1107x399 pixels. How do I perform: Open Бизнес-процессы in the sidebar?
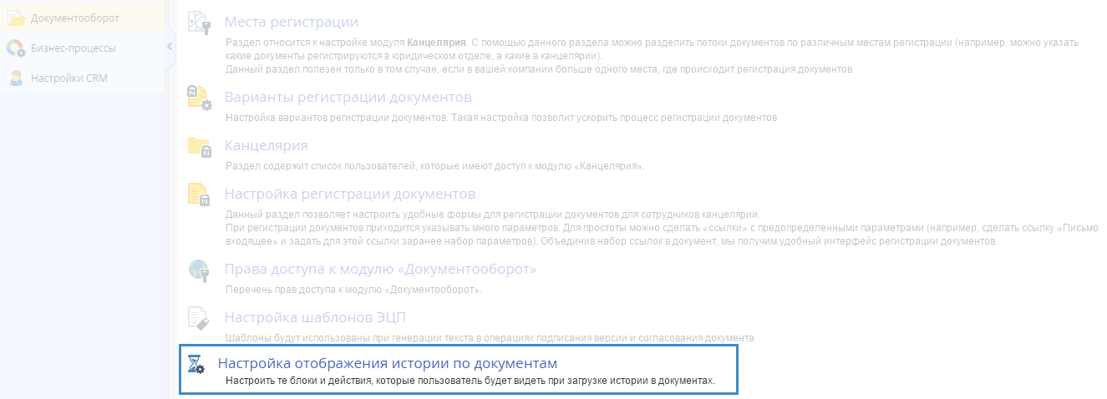coord(74,48)
